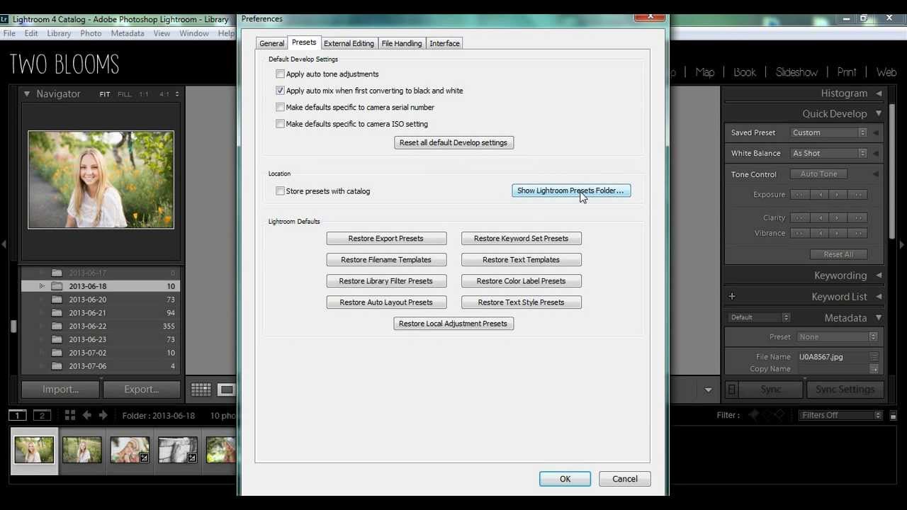Expand the 2013-06-18 folder tree arrow
The height and width of the screenshot is (510, 907).
[42, 286]
